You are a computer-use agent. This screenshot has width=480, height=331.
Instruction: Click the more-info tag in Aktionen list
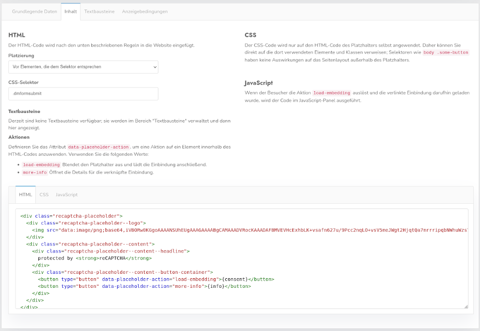(x=35, y=172)
